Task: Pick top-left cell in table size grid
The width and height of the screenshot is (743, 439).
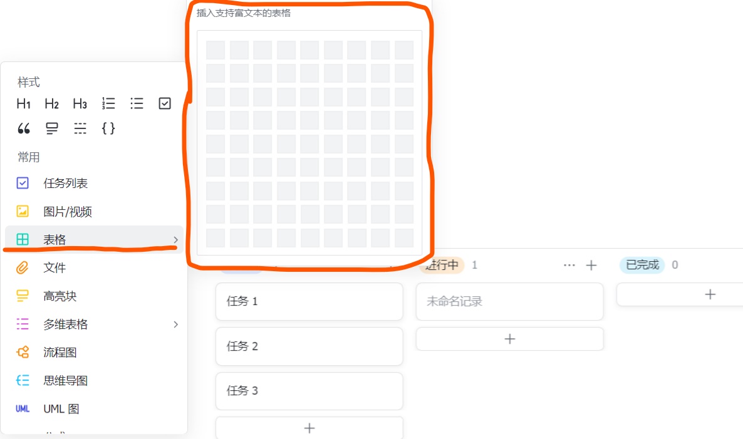Action: 216,50
